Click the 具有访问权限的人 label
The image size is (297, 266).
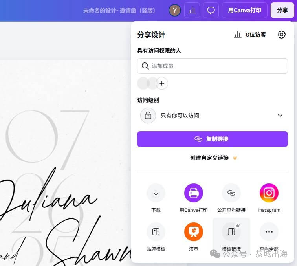tap(159, 51)
